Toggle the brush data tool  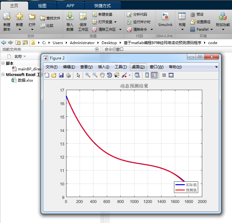pos(124,75)
